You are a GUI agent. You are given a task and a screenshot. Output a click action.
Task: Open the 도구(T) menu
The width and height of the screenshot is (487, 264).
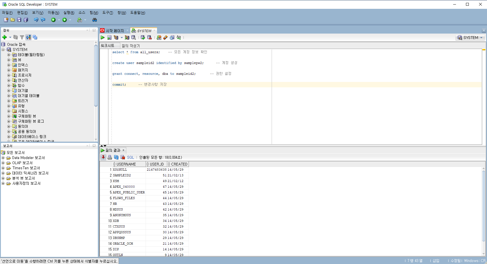tap(108, 13)
